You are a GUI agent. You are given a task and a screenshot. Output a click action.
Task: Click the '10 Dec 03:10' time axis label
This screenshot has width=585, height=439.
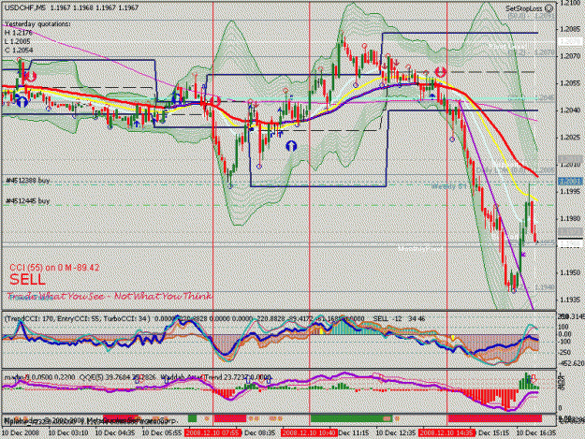(x=68, y=433)
